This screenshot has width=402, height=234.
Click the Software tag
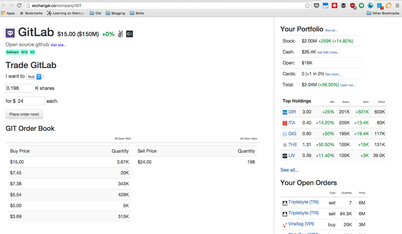pos(12,52)
